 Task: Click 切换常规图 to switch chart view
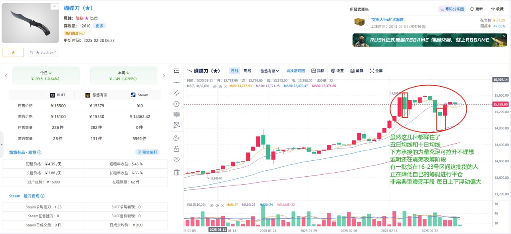[x=295, y=71]
